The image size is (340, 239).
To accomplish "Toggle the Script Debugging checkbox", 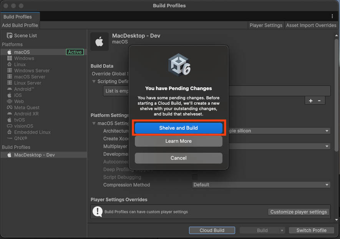I will tap(195, 177).
